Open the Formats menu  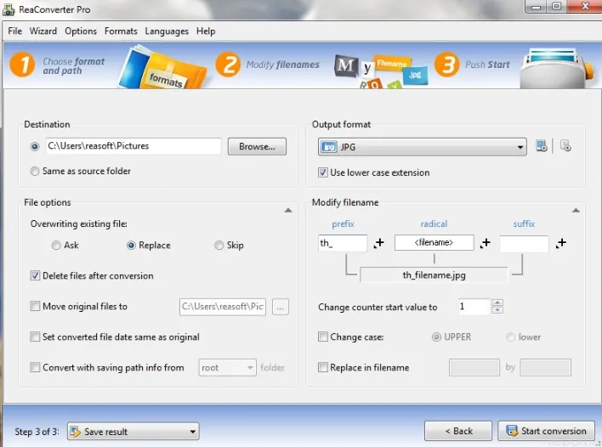[121, 31]
